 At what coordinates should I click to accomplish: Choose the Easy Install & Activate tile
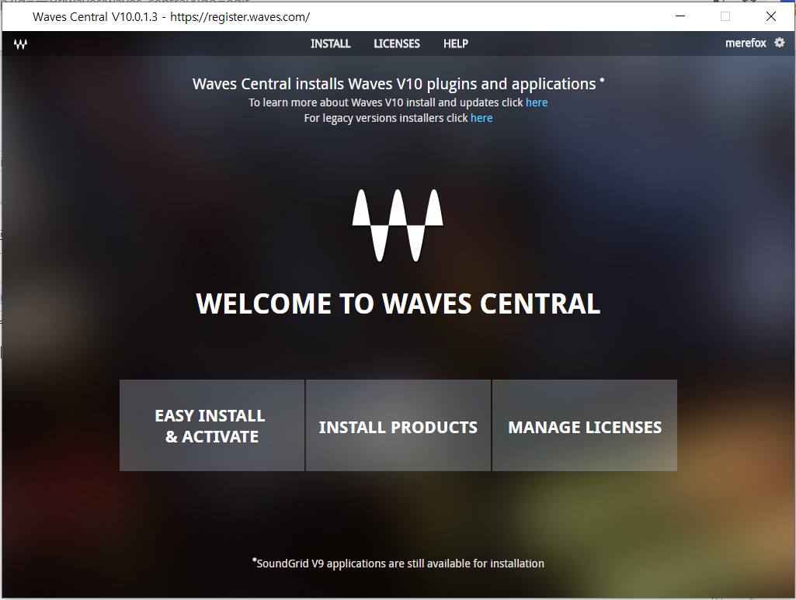pyautogui.click(x=211, y=425)
